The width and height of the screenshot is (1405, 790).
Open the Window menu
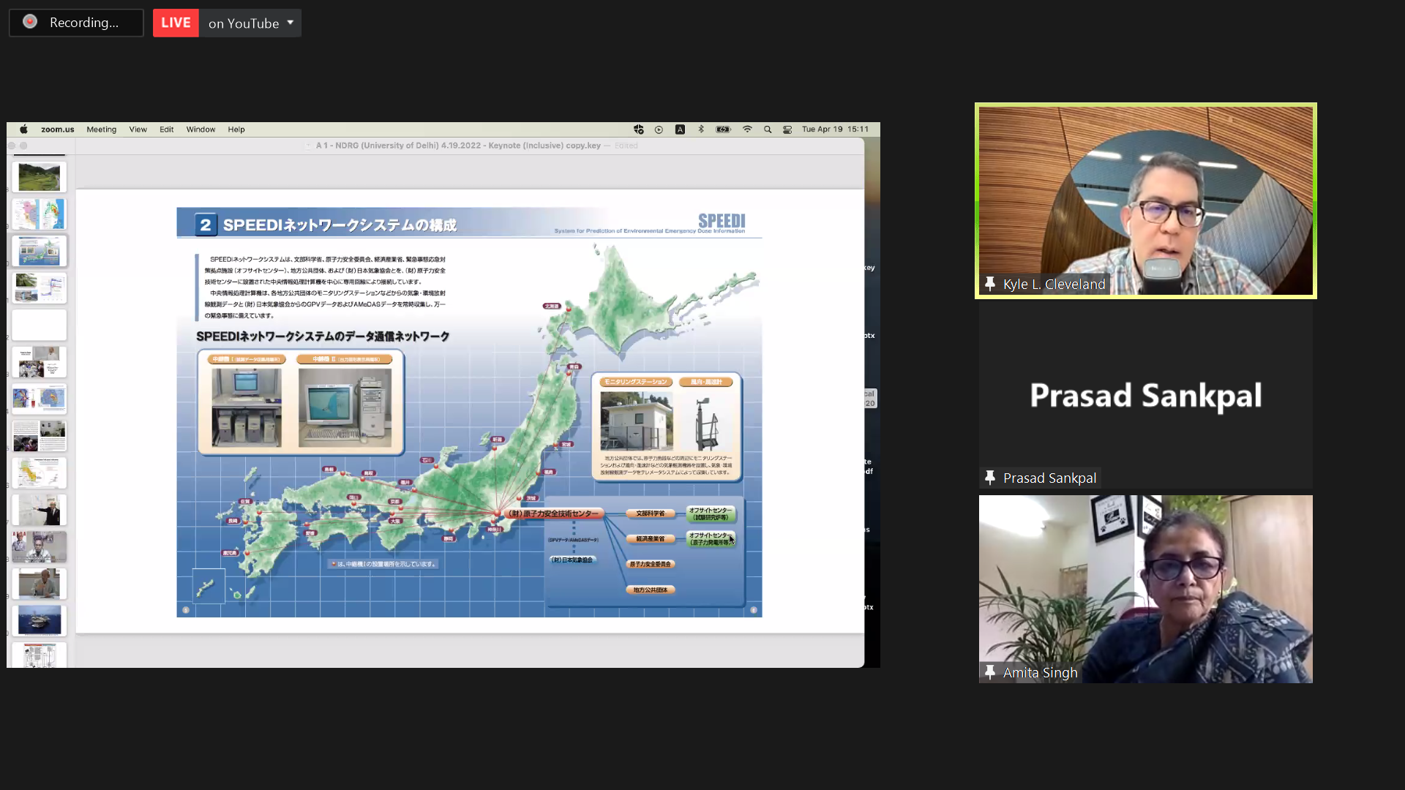tap(201, 129)
